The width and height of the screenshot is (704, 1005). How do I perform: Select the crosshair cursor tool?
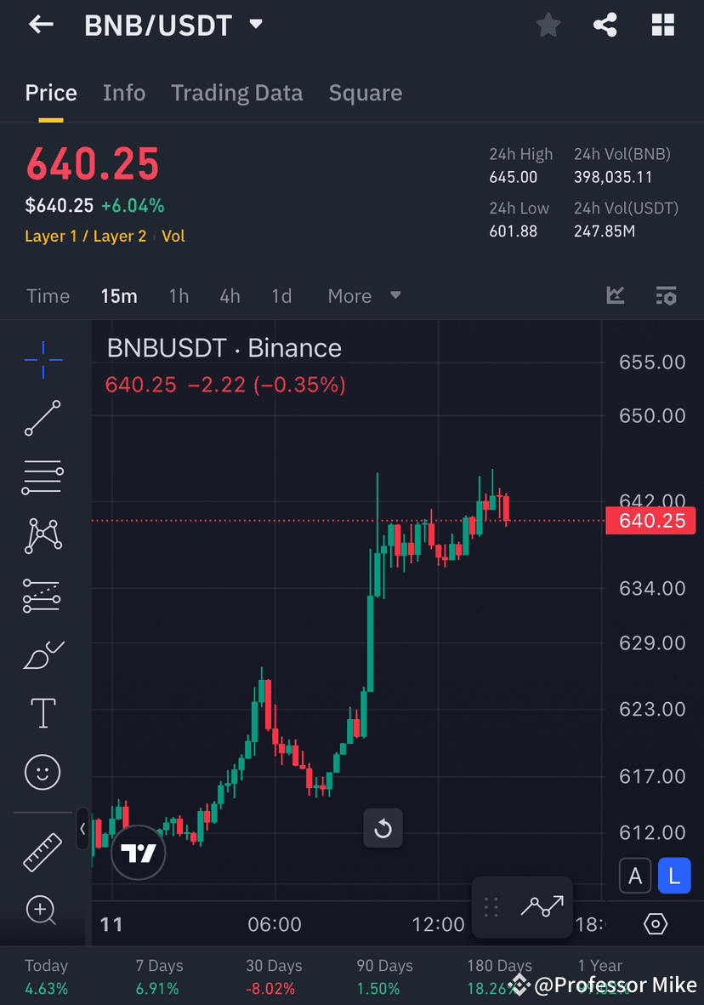tap(43, 360)
